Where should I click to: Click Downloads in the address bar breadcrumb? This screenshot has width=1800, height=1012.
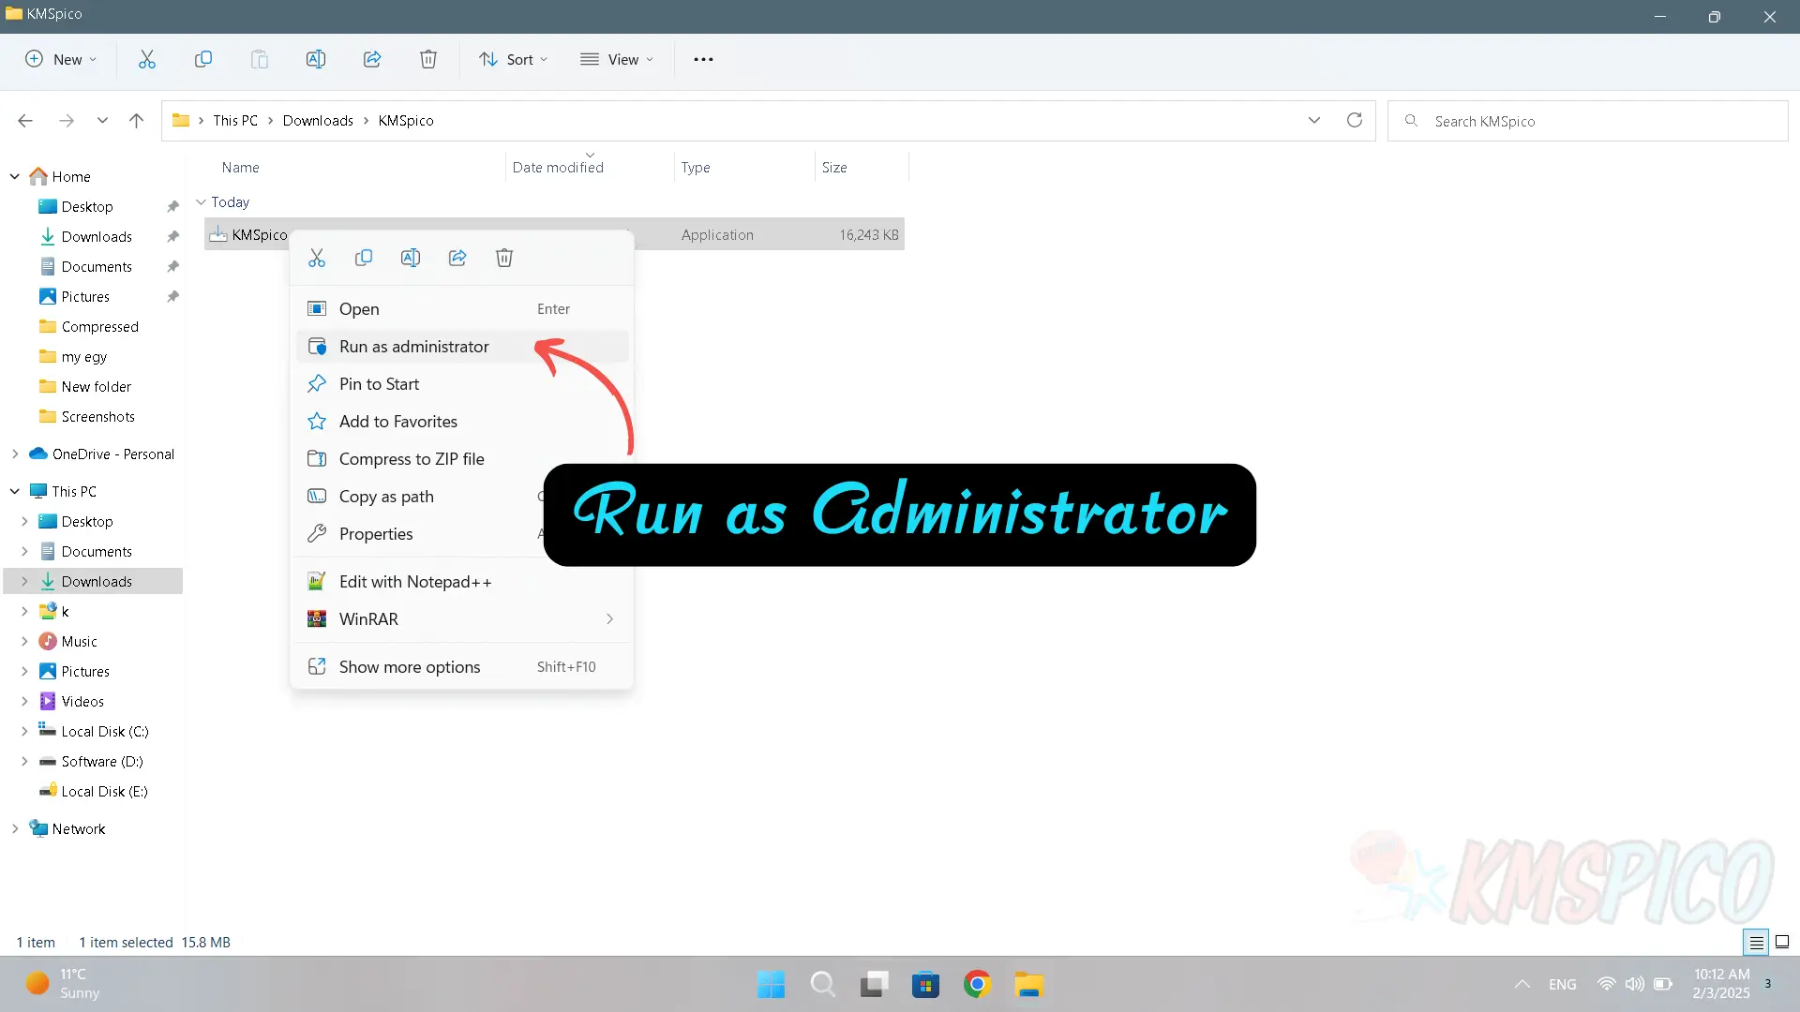[318, 120]
